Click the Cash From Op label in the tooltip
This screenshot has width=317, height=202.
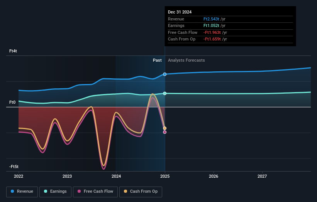point(181,39)
